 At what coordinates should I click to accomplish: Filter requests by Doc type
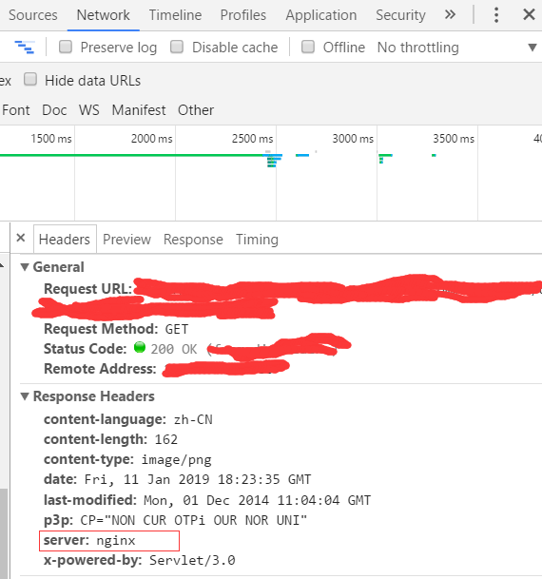click(x=54, y=110)
